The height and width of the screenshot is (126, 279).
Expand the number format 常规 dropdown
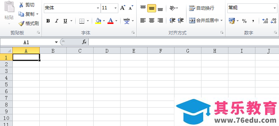(275, 8)
